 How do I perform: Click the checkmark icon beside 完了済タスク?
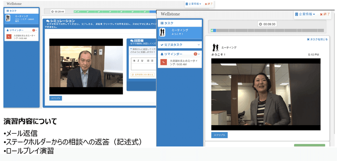162,45
